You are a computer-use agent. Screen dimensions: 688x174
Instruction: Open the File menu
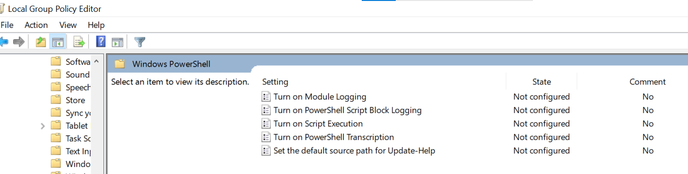(x=7, y=25)
